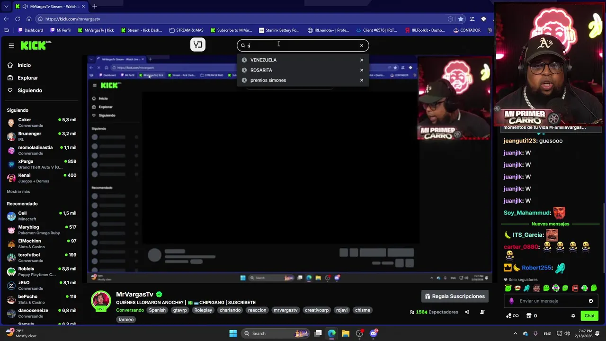Click the Enviar un mensaje field
Viewport: 606px width, 341px height.
[551, 301]
